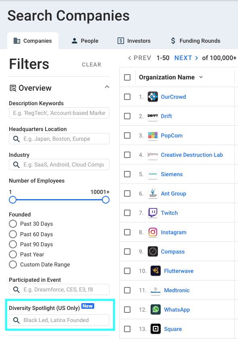Switch to the Investors tab

pos(134,41)
